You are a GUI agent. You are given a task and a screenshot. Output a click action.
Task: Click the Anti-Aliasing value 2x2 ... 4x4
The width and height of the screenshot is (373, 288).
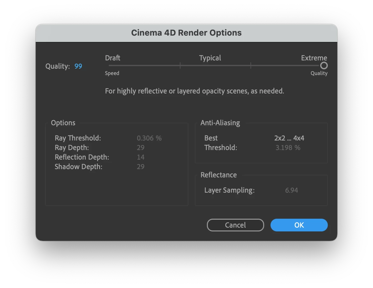(289, 138)
